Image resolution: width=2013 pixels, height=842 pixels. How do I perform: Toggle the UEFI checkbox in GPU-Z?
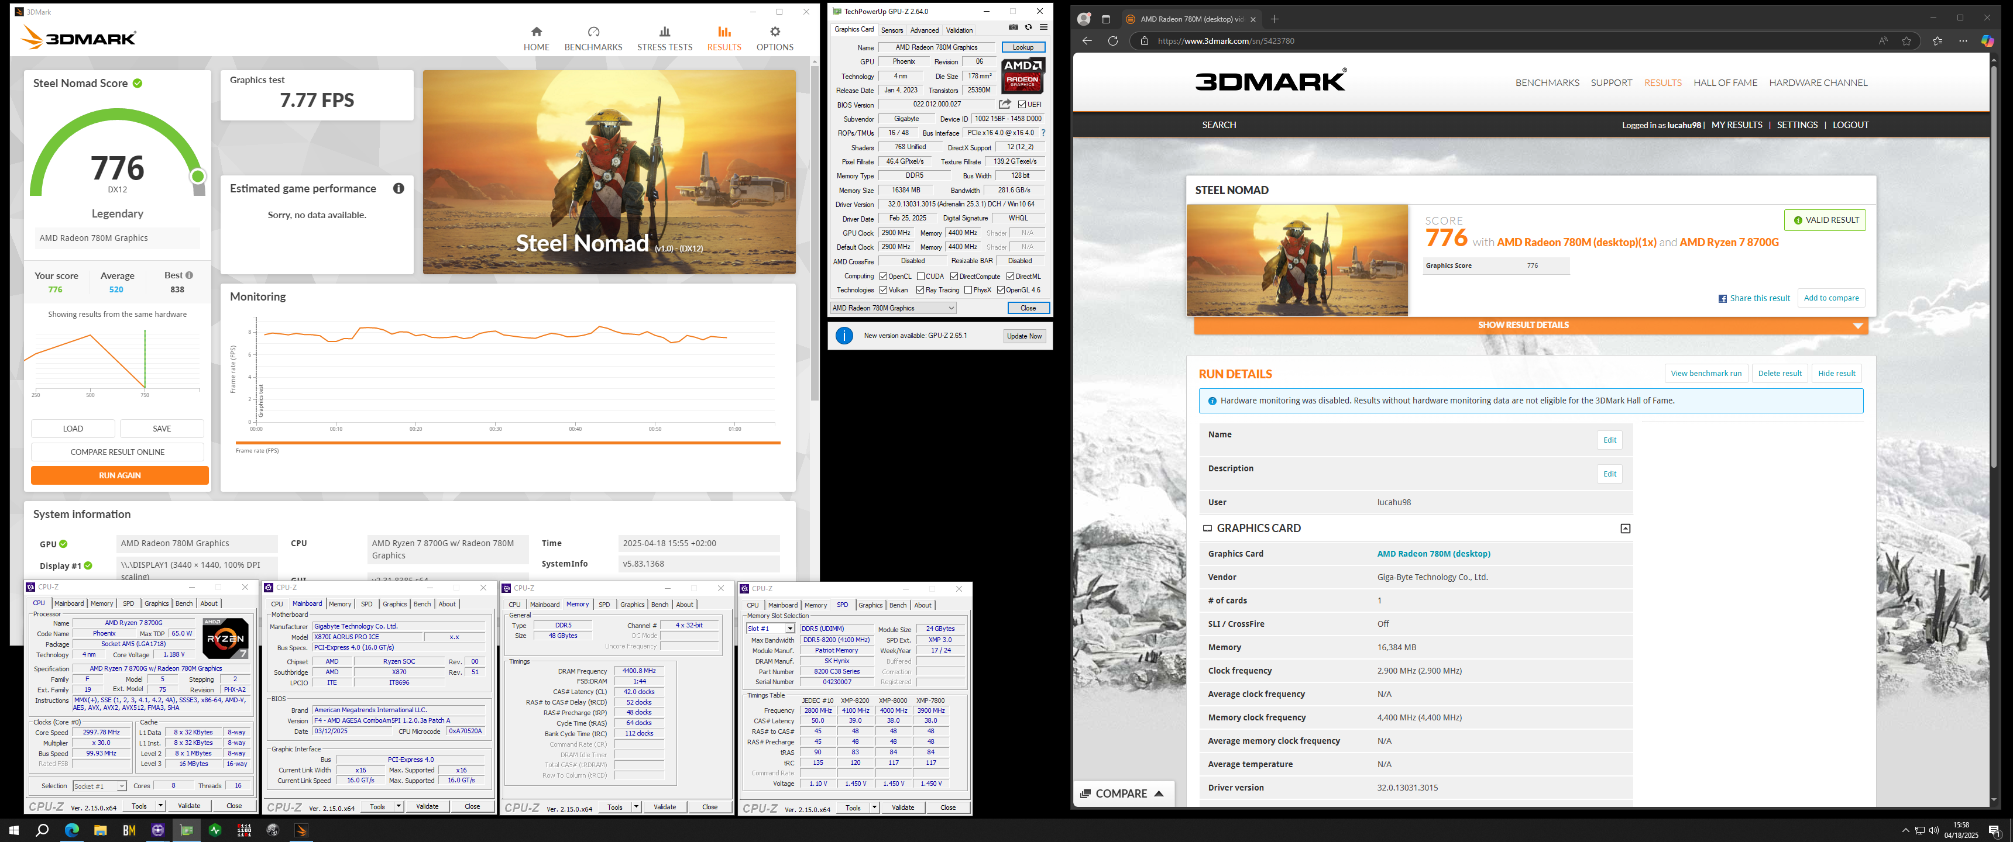coord(1022,105)
